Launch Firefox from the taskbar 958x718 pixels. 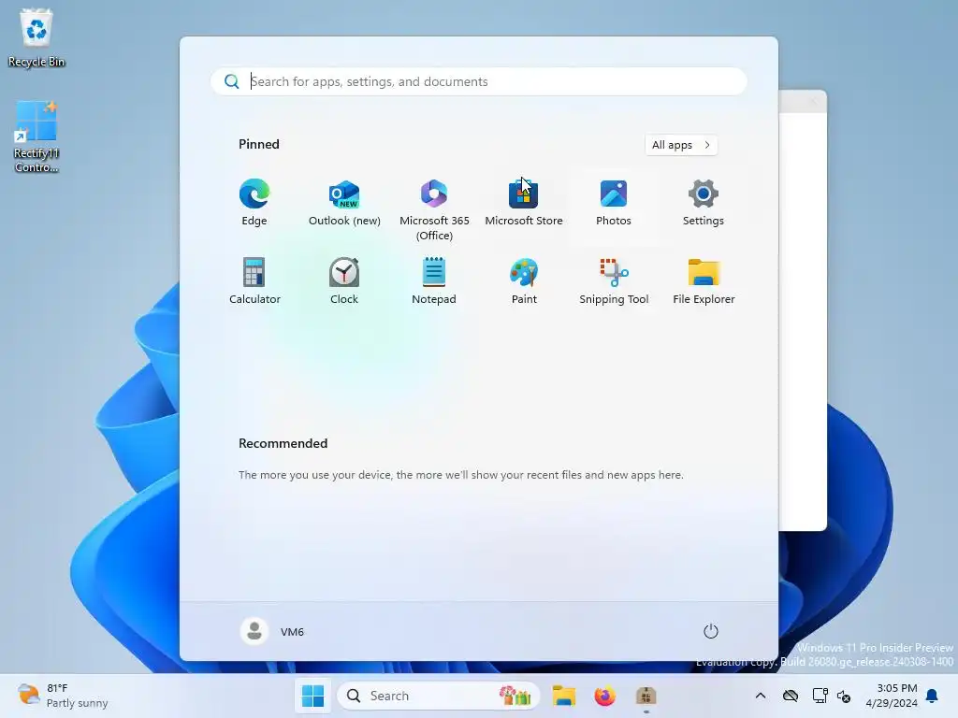click(605, 696)
